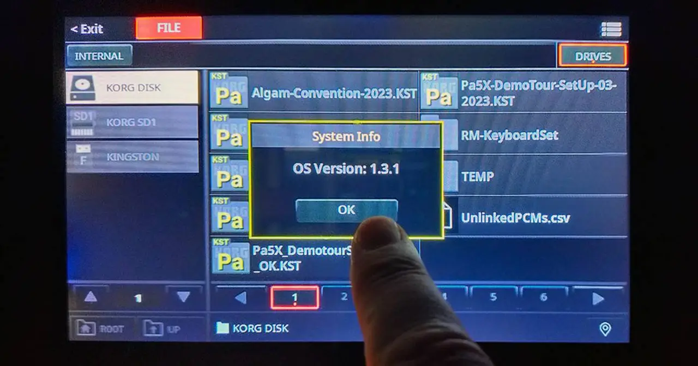
Task: Select the KORG DISK drive
Action: point(132,88)
